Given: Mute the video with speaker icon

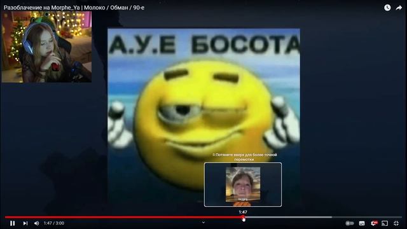Looking at the screenshot, I should [x=37, y=223].
